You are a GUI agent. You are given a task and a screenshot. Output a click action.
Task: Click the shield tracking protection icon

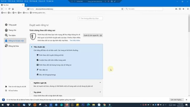click(33, 37)
